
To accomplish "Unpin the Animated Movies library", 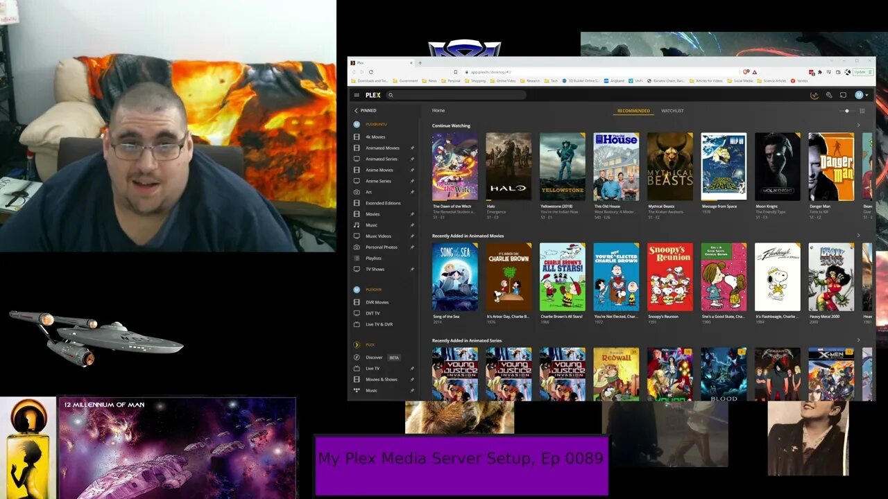I will pyautogui.click(x=412, y=148).
